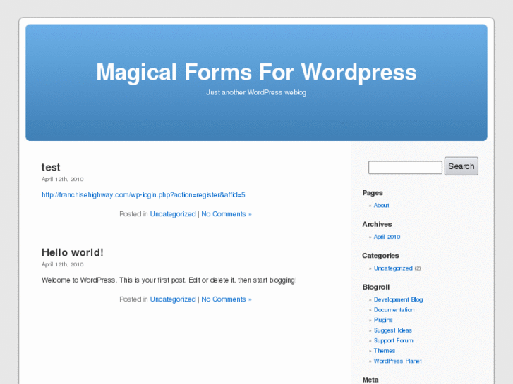Select the Categories sidebar heading

pos(380,256)
